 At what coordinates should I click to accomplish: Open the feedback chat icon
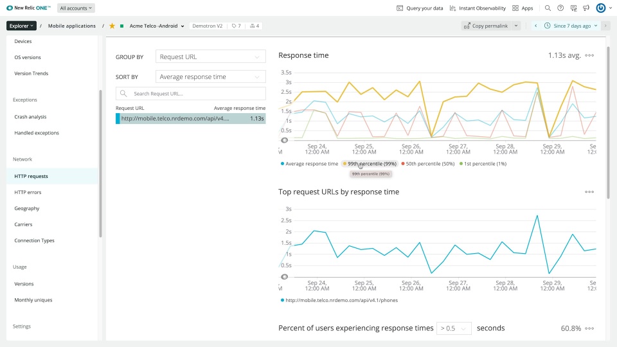[573, 8]
